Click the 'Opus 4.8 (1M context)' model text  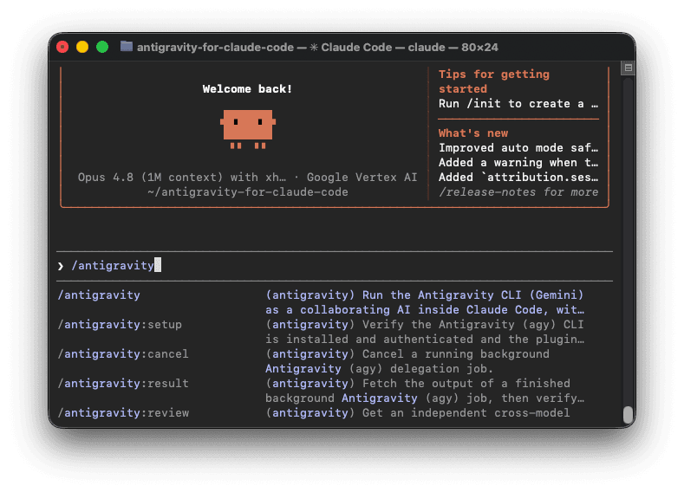pyautogui.click(x=151, y=178)
